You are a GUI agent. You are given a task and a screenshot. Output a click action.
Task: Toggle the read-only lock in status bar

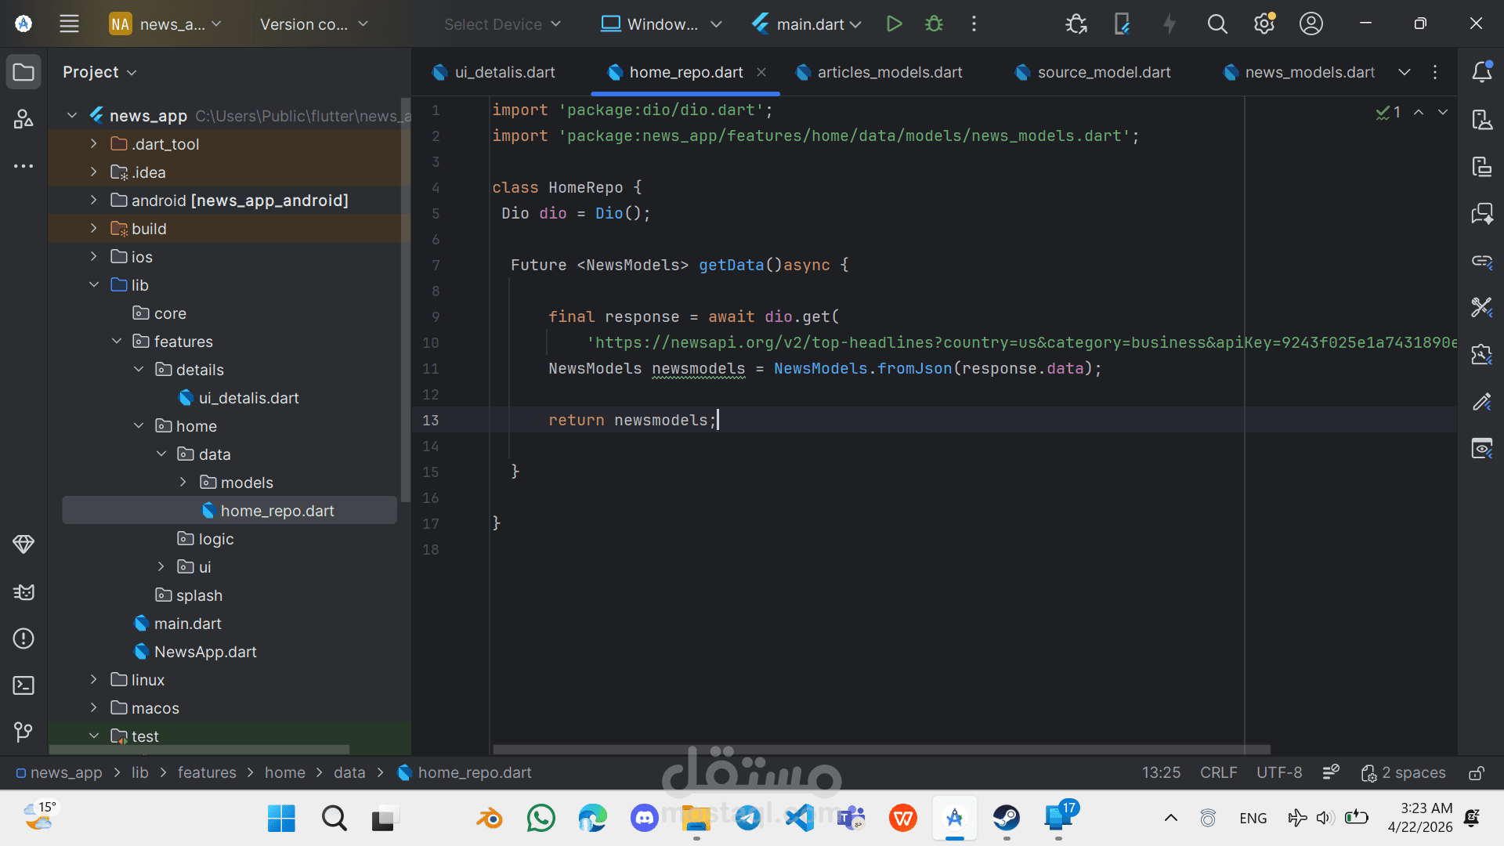[x=1476, y=773]
